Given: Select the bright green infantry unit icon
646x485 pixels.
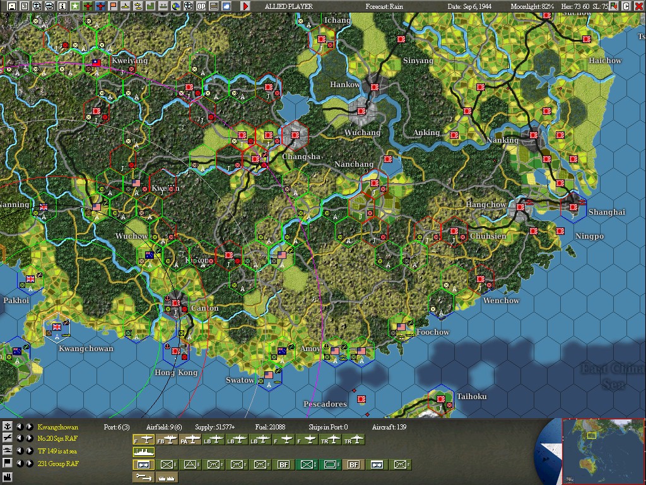Looking at the screenshot, I should [307, 464].
